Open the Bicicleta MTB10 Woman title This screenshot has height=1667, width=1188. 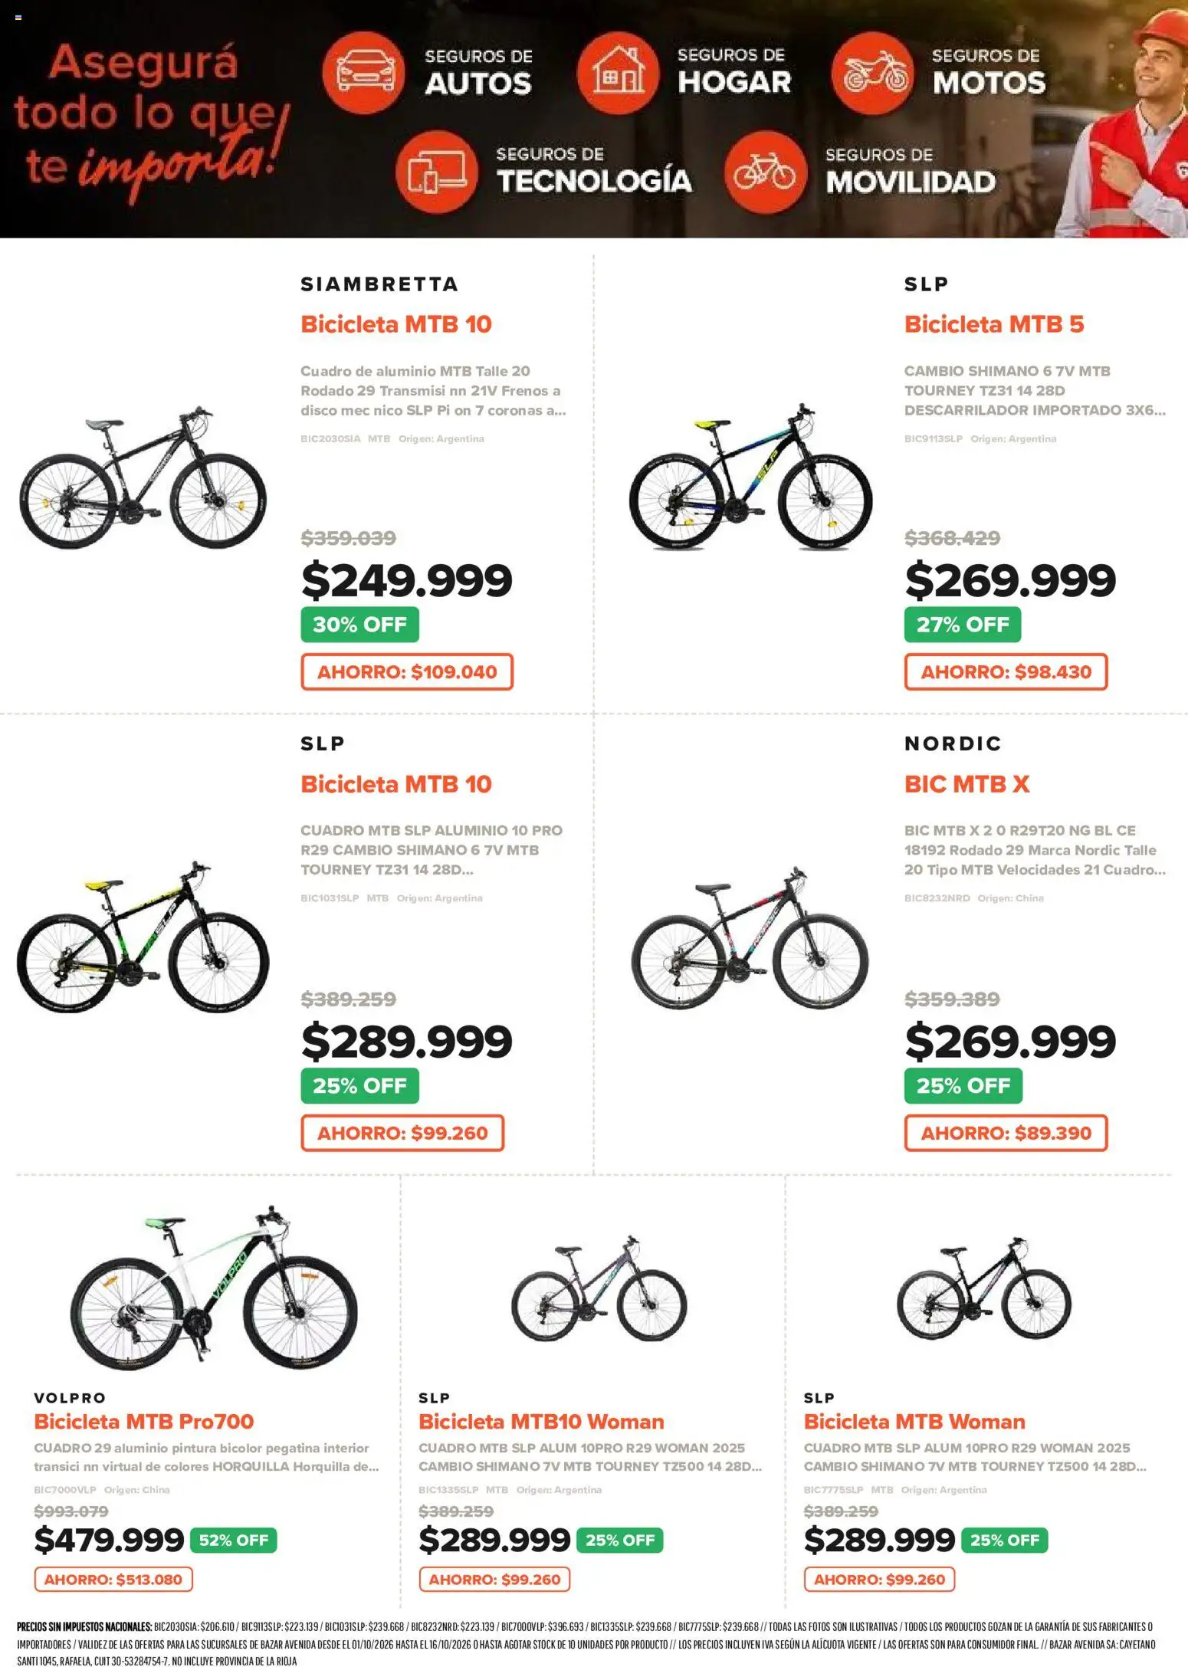[x=541, y=1422]
